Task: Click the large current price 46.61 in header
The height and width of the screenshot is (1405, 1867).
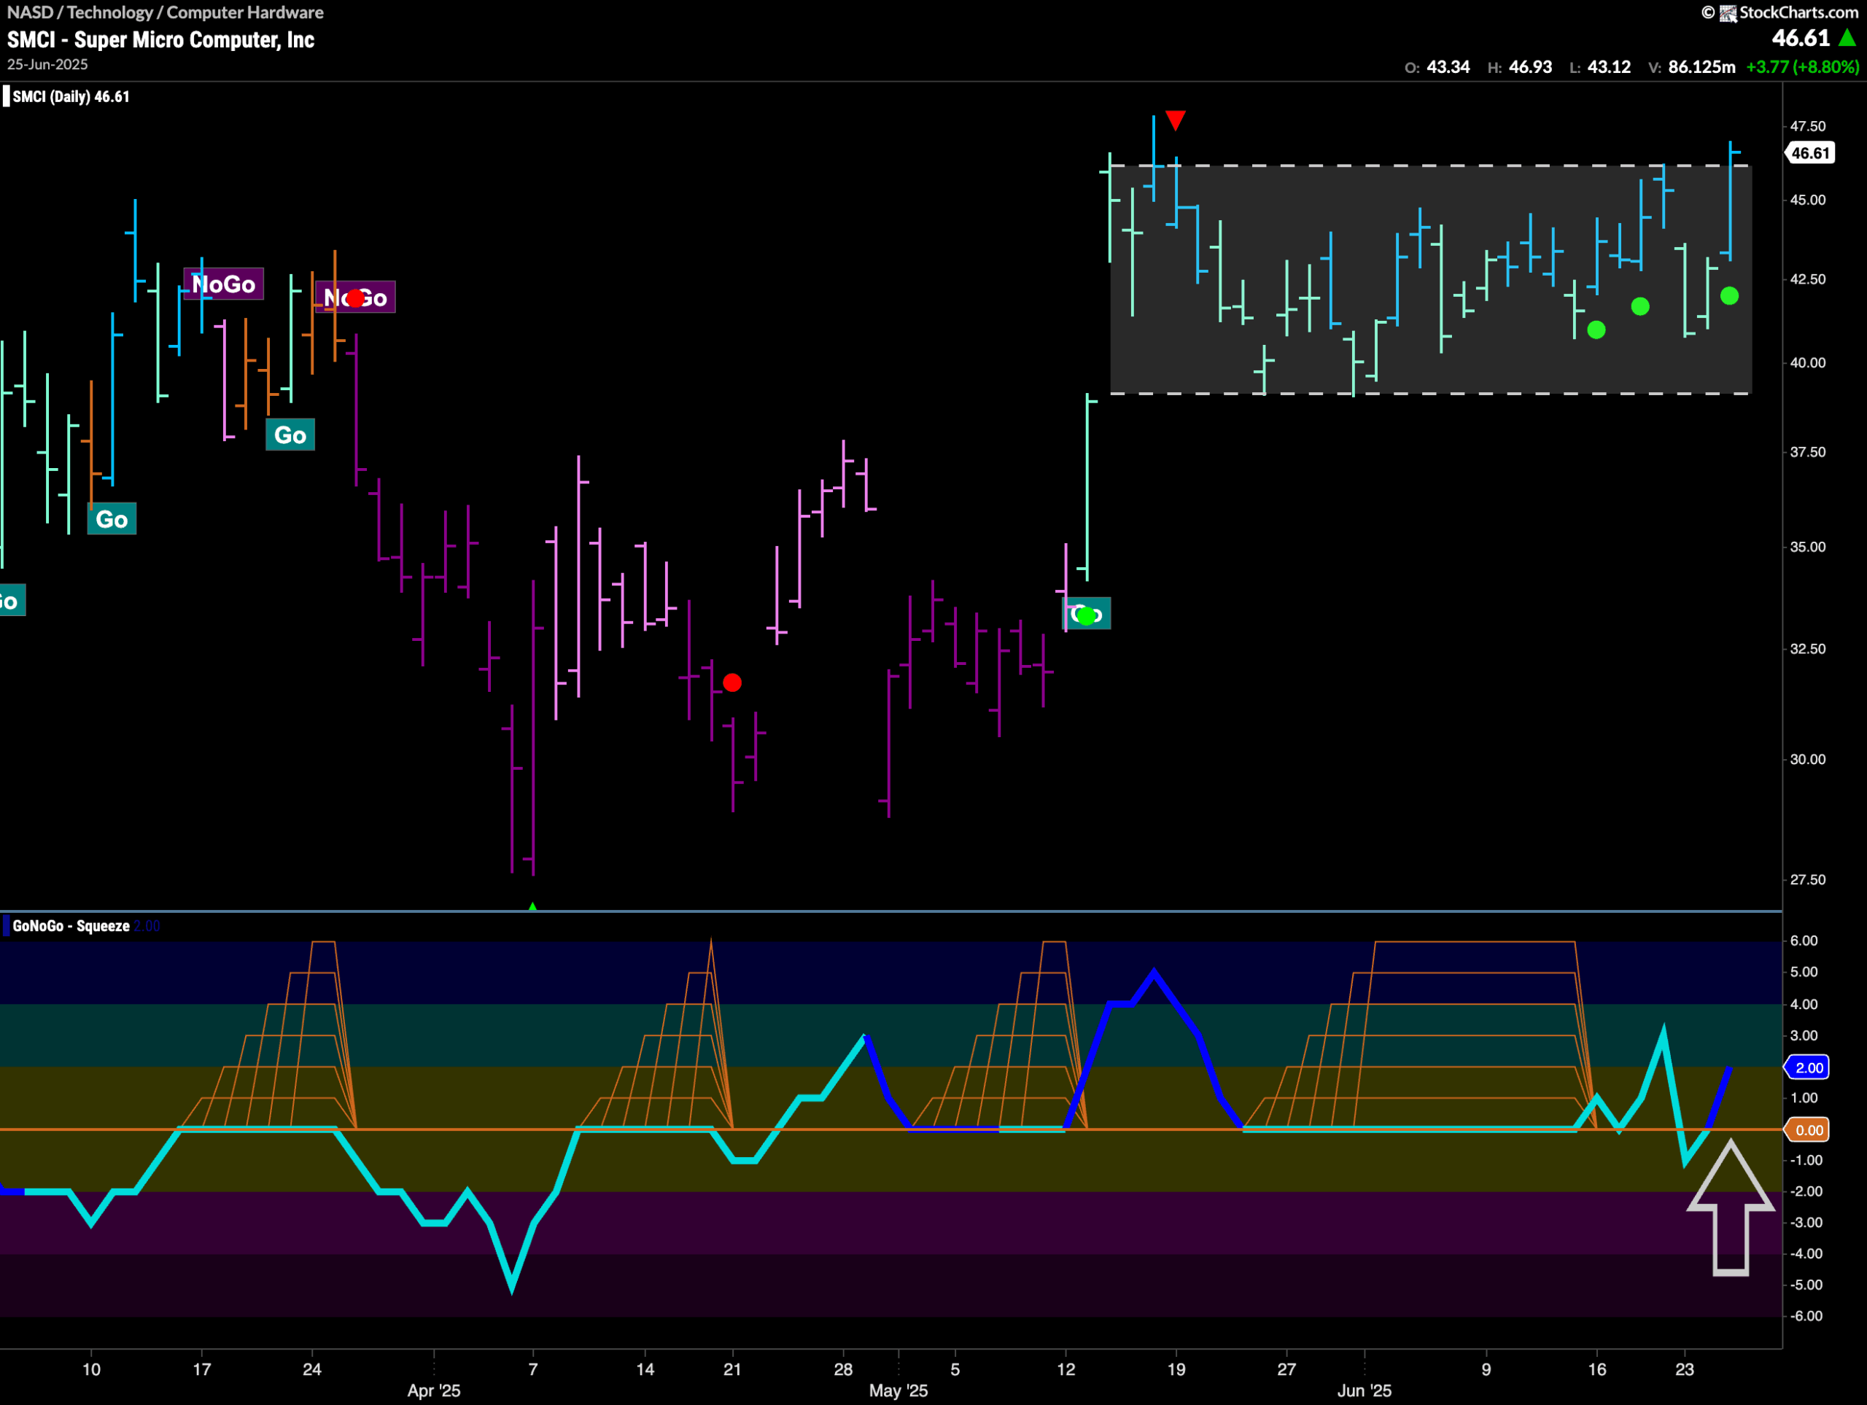Action: pyautogui.click(x=1801, y=38)
